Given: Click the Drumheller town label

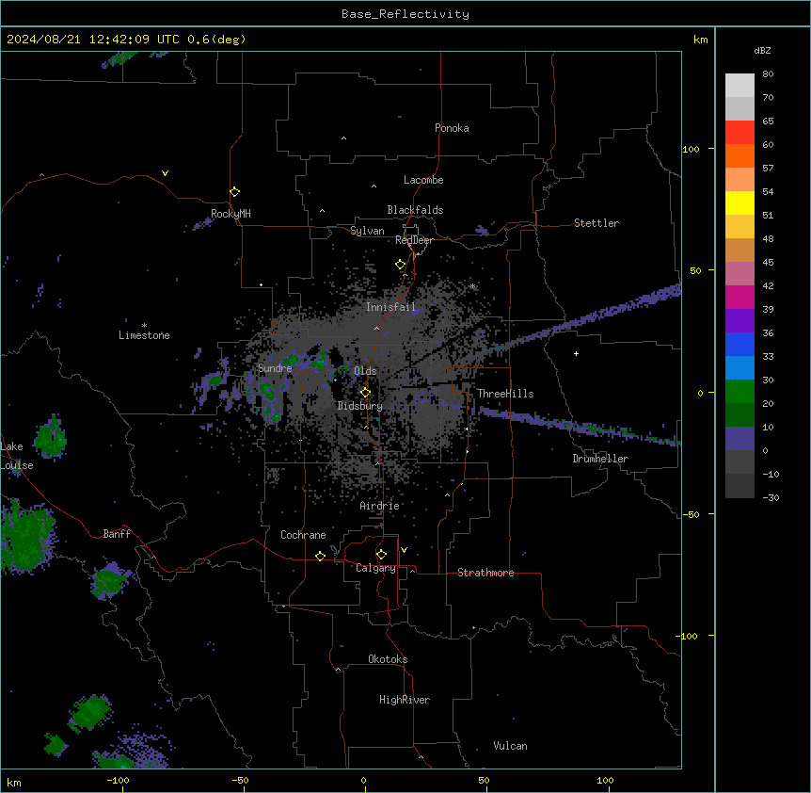Looking at the screenshot, I should coord(600,459).
